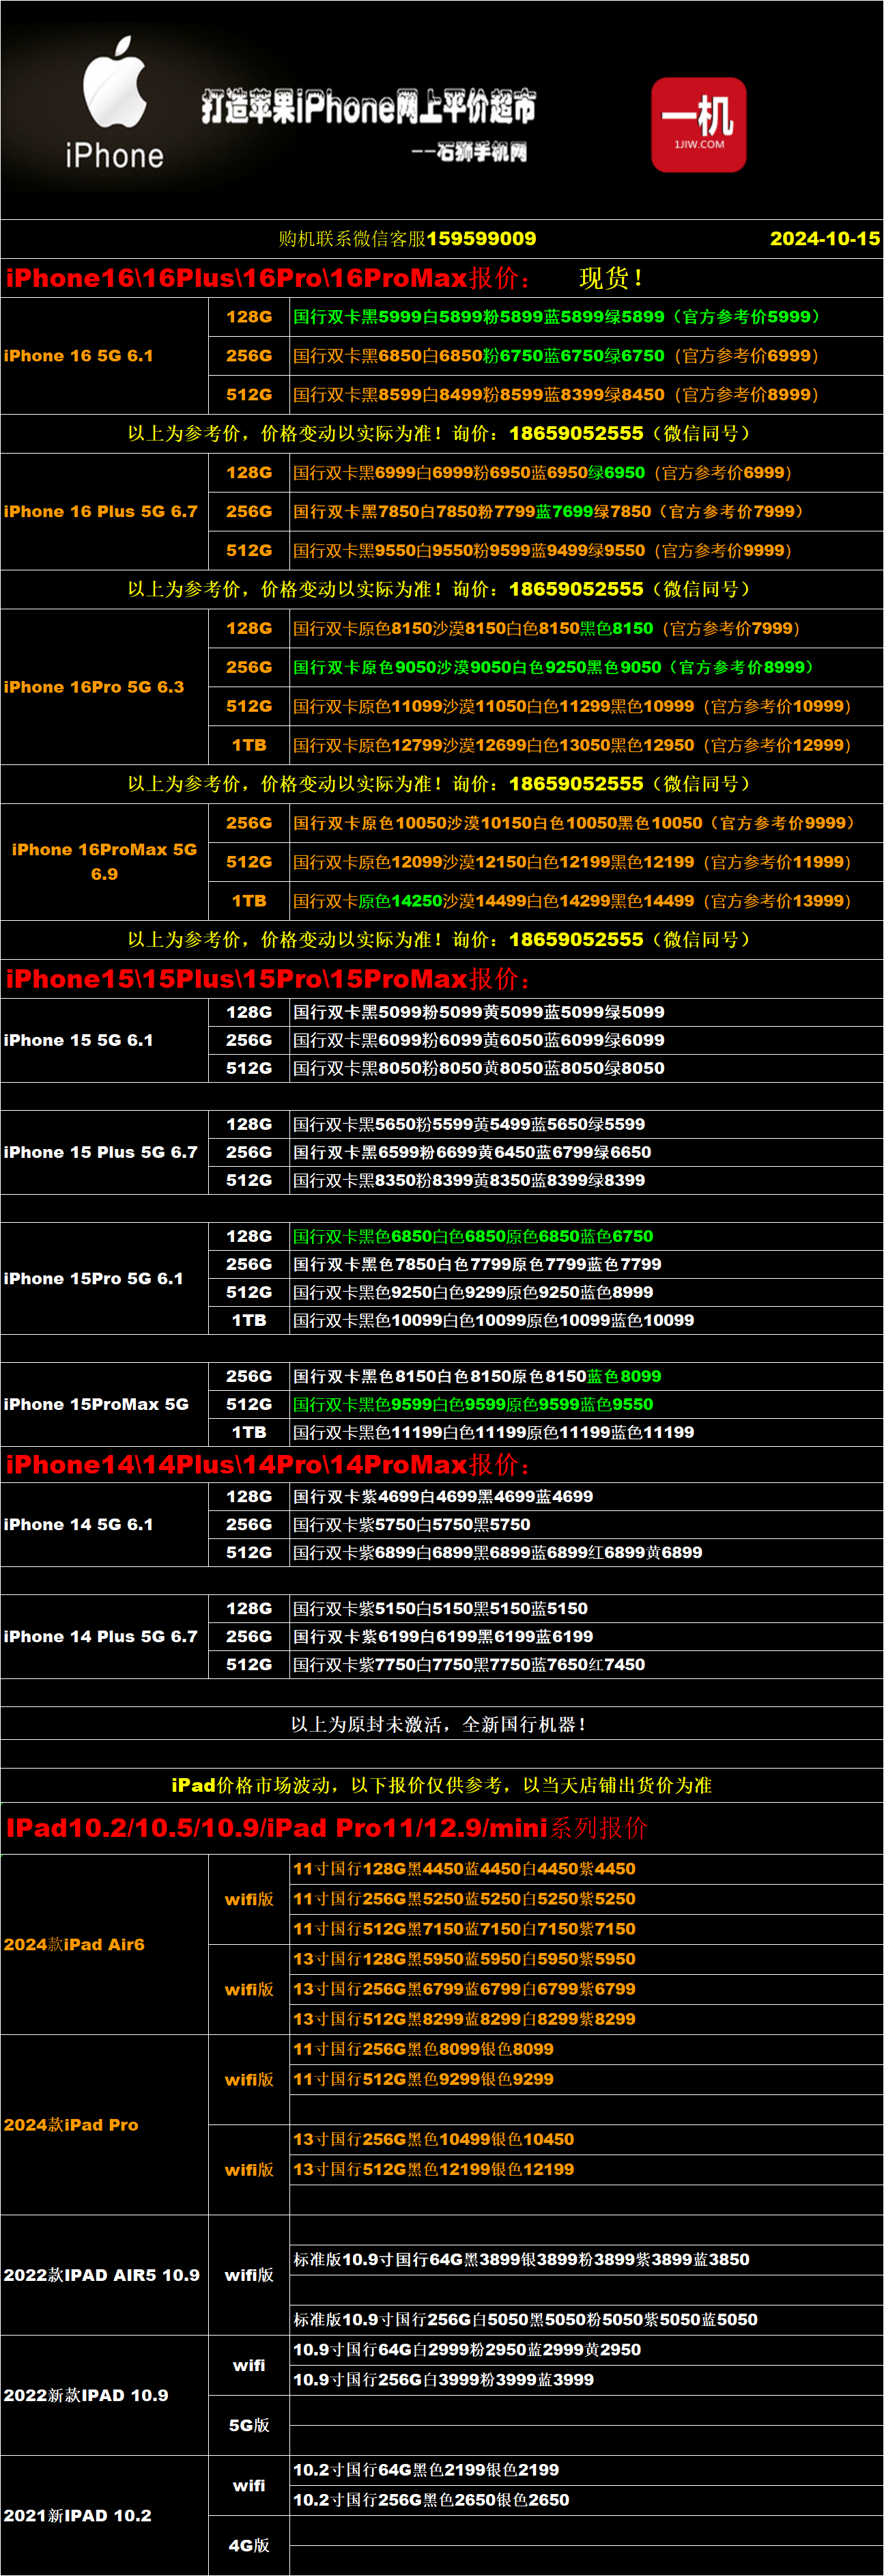Click the 10.2寸国行256G黑色2650 row
This screenshot has height=2576, width=884.
586,2500
